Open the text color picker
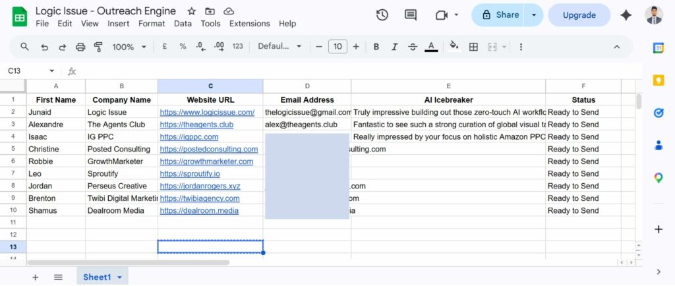The height and width of the screenshot is (286, 675). (431, 47)
